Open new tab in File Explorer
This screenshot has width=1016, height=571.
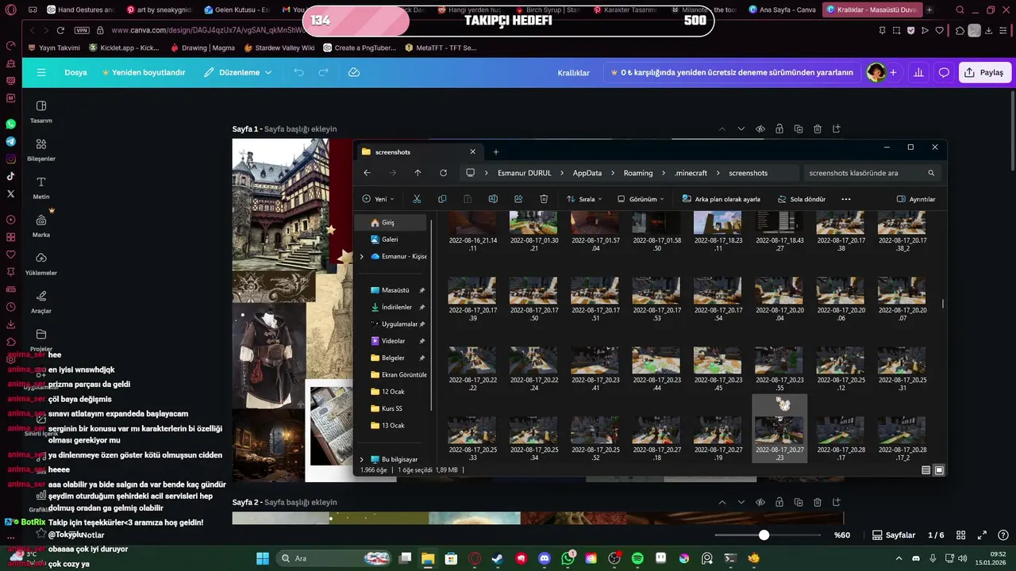pos(496,151)
